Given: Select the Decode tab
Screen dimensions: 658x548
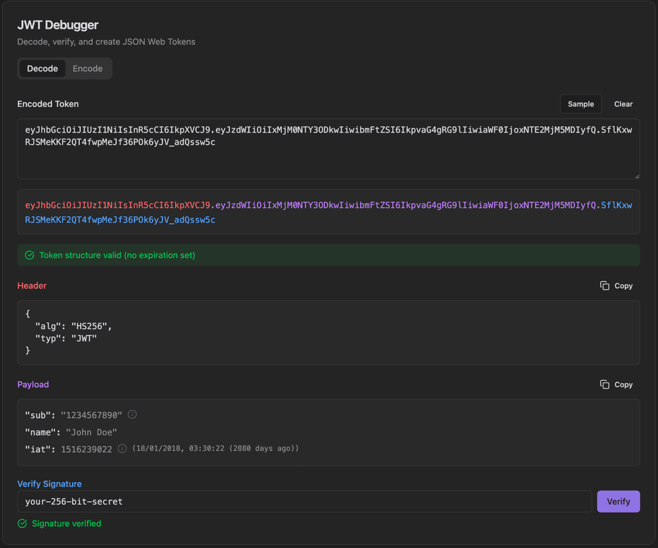Looking at the screenshot, I should 42,68.
